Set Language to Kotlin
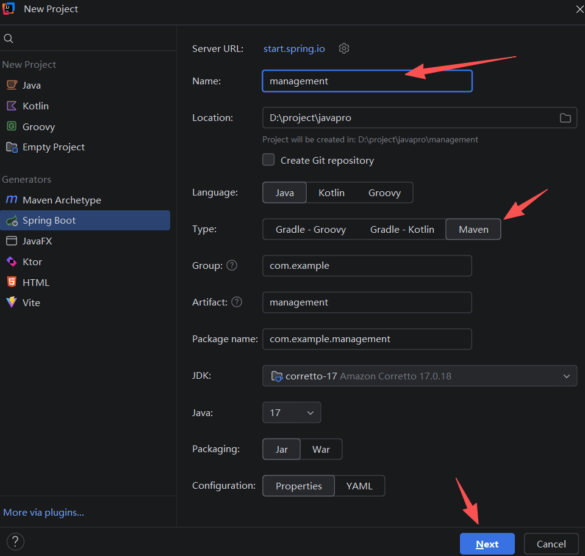The height and width of the screenshot is (556, 585). pyautogui.click(x=331, y=193)
